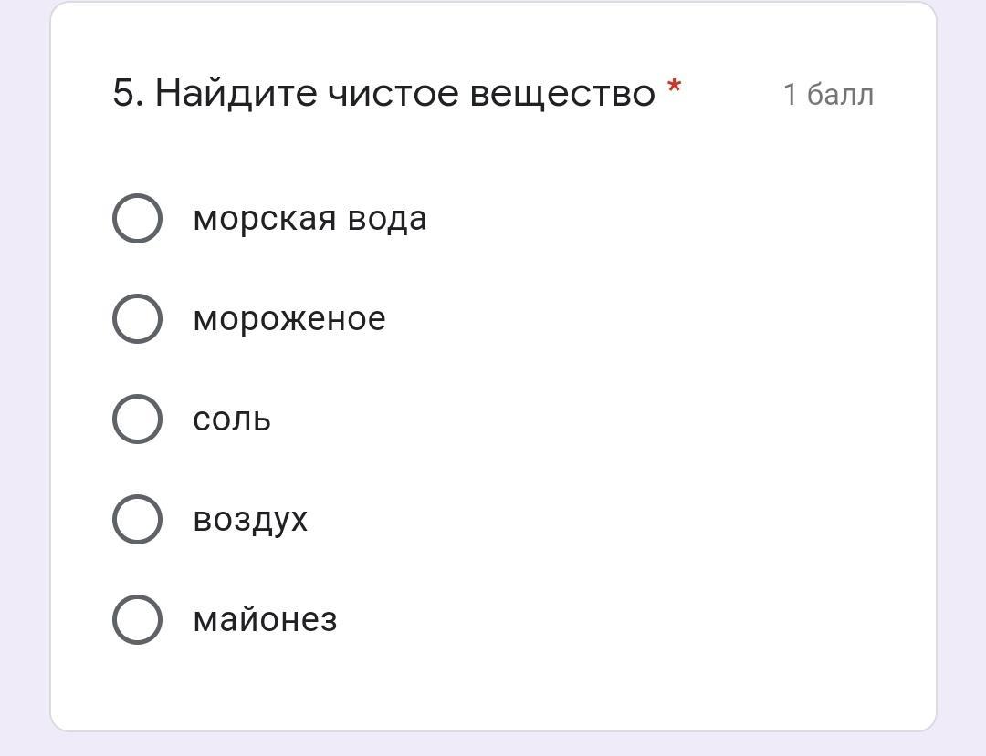The height and width of the screenshot is (756, 986).
Task: Click the «майонез» option text
Action: pyautogui.click(x=265, y=620)
